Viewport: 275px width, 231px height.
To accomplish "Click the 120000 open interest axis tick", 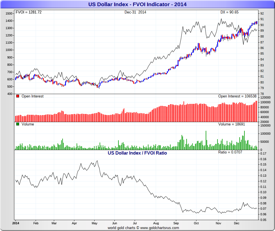I will coord(265,97).
